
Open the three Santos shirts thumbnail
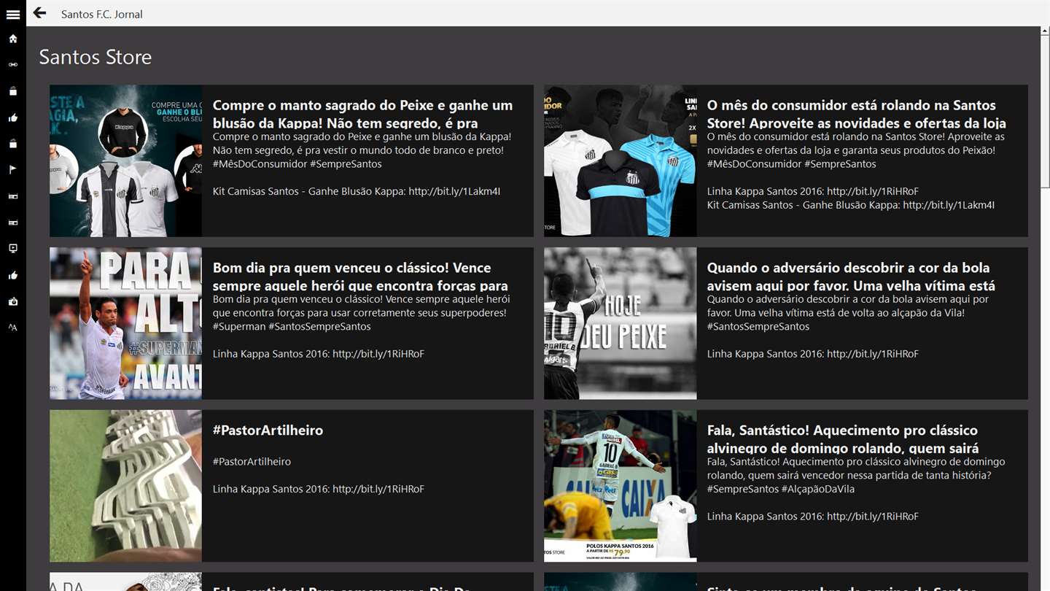point(620,161)
